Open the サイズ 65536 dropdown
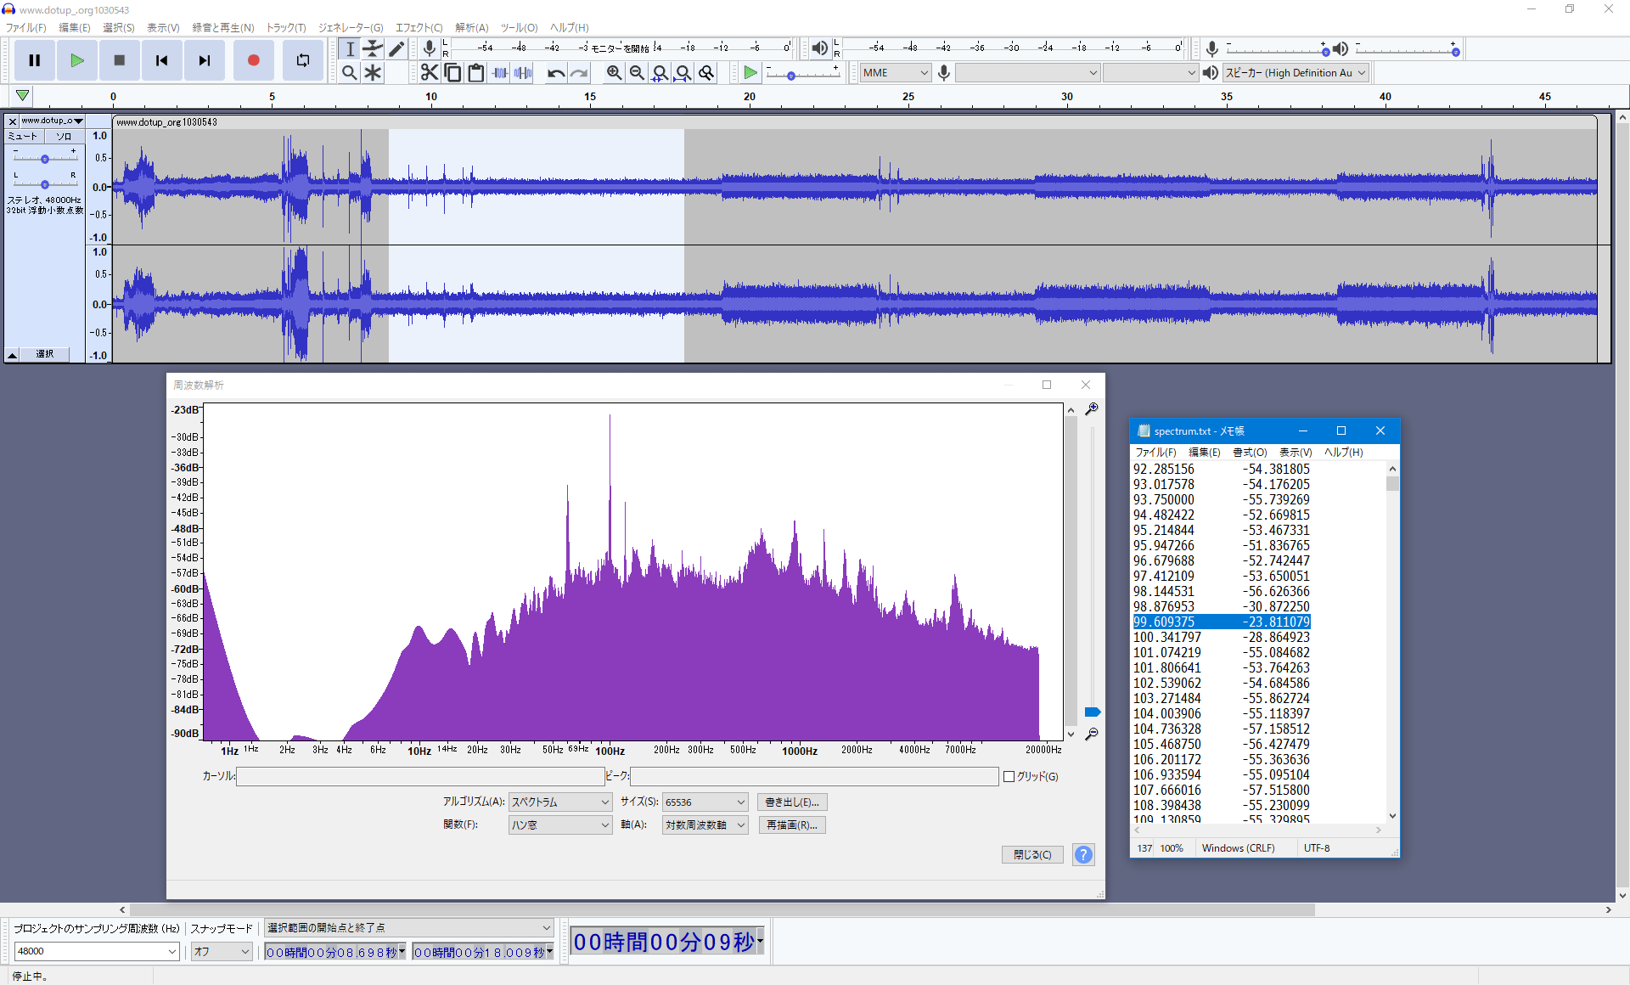Viewport: 1630px width, 985px height. pos(705,802)
